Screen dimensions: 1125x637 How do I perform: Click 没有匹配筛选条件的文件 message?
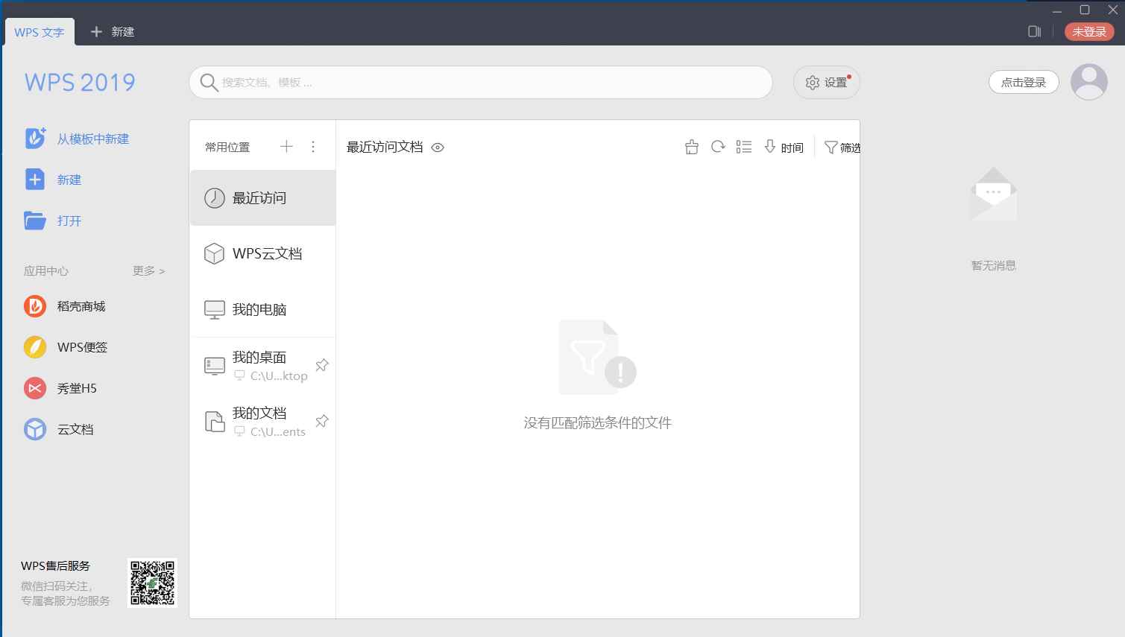(x=597, y=422)
